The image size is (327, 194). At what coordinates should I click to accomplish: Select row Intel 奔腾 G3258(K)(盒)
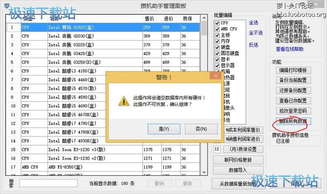[103, 62]
